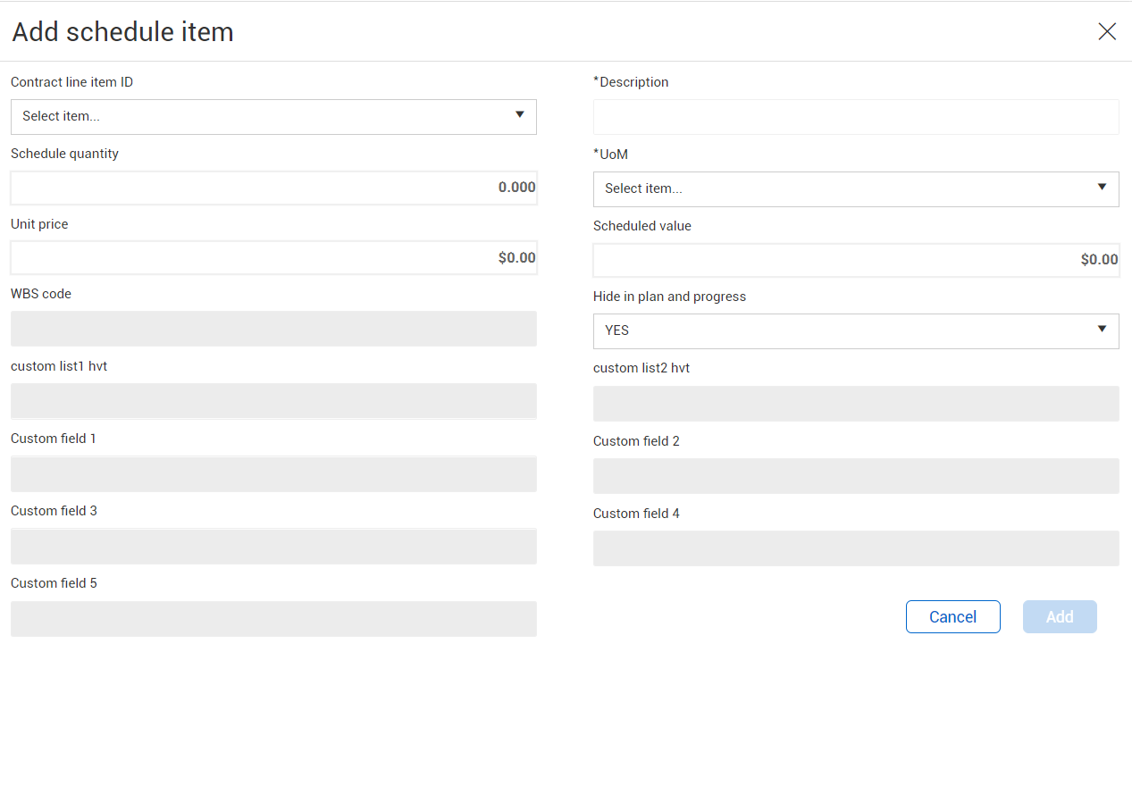Click the Add button

pyautogui.click(x=1060, y=617)
